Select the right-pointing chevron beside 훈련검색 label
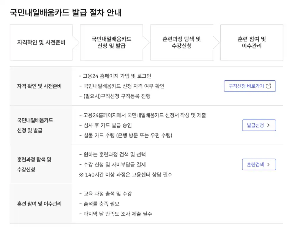Screen dimensions: 295x230 pos(268,164)
